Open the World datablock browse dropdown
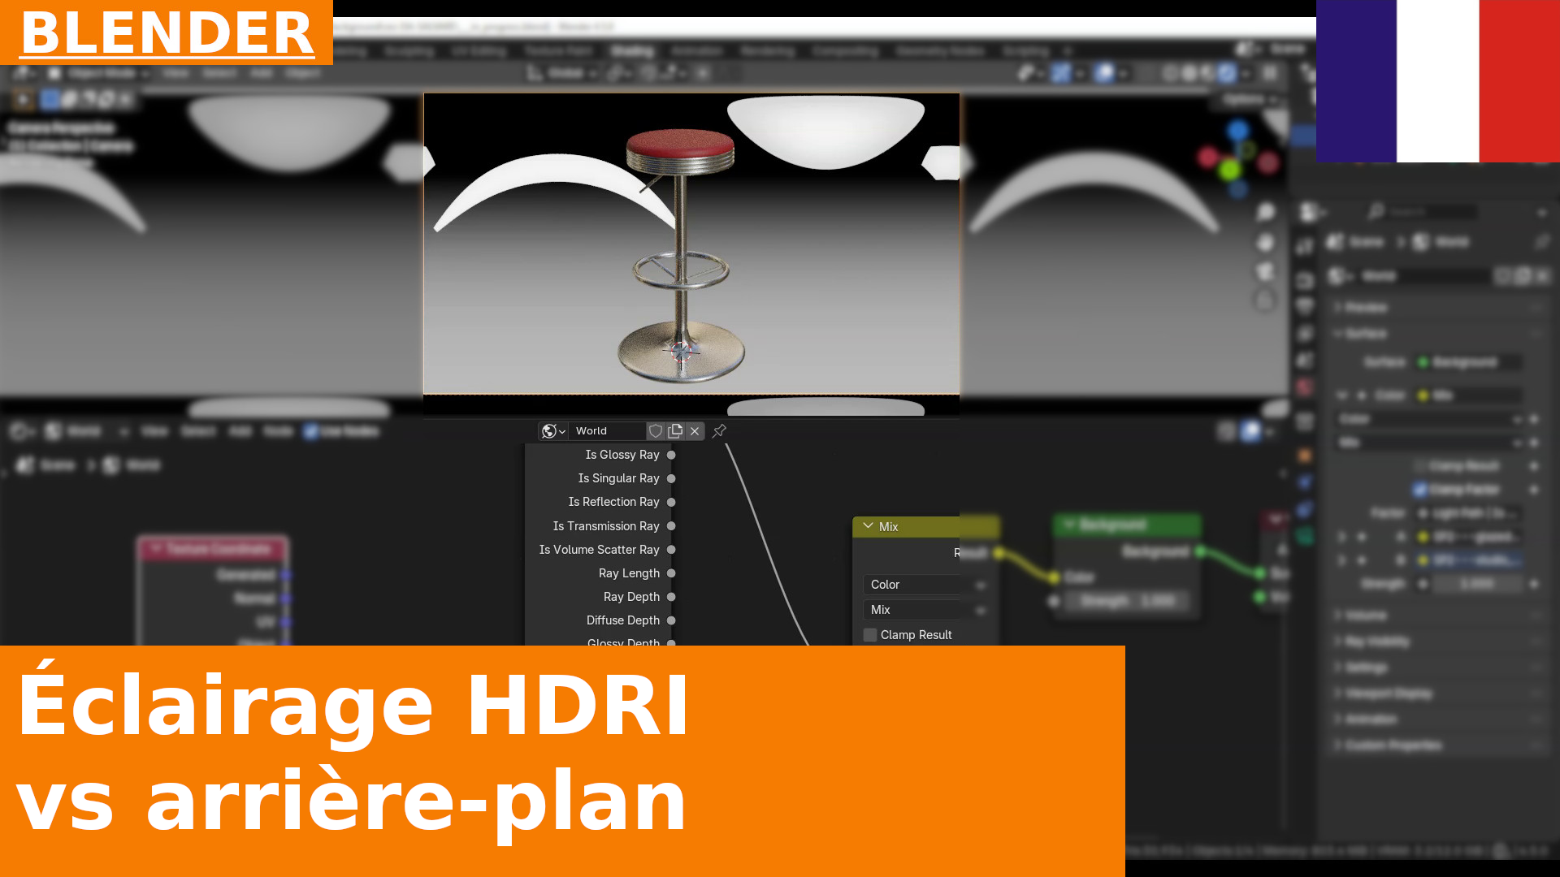This screenshot has height=877, width=1560. pos(553,431)
